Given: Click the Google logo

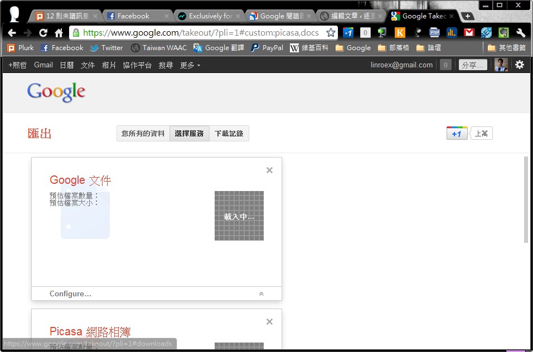Looking at the screenshot, I should pyautogui.click(x=56, y=92).
